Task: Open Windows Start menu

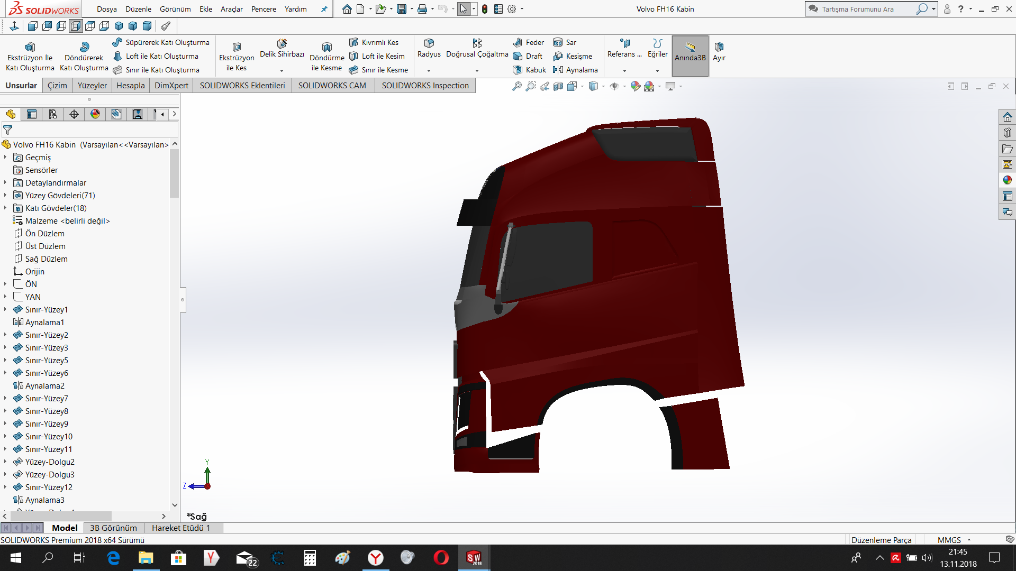Action: pos(16,557)
